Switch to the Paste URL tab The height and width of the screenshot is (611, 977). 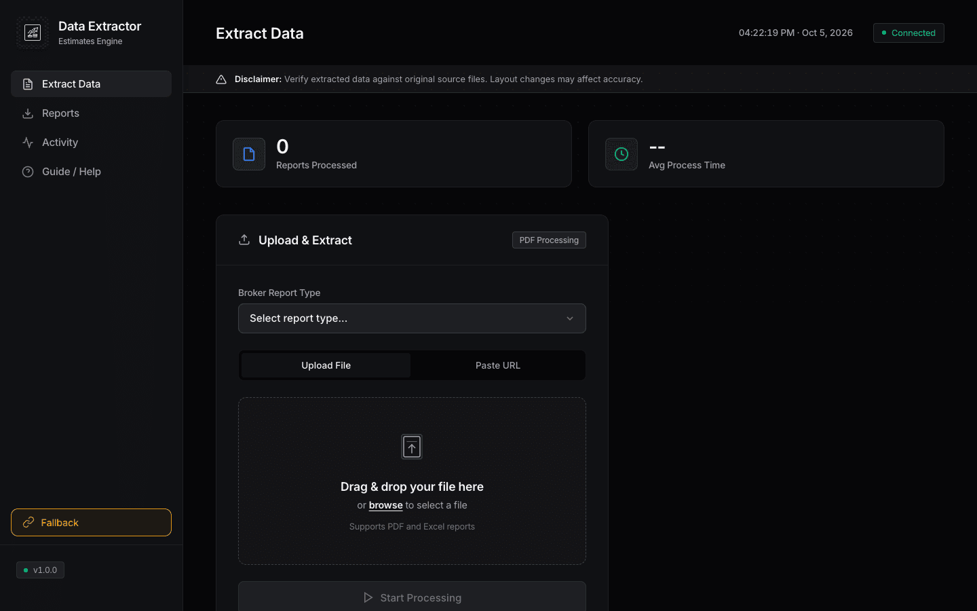pyautogui.click(x=498, y=365)
